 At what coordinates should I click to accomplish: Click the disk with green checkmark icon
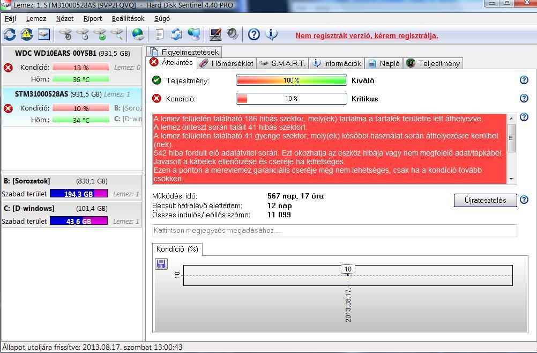100,34
